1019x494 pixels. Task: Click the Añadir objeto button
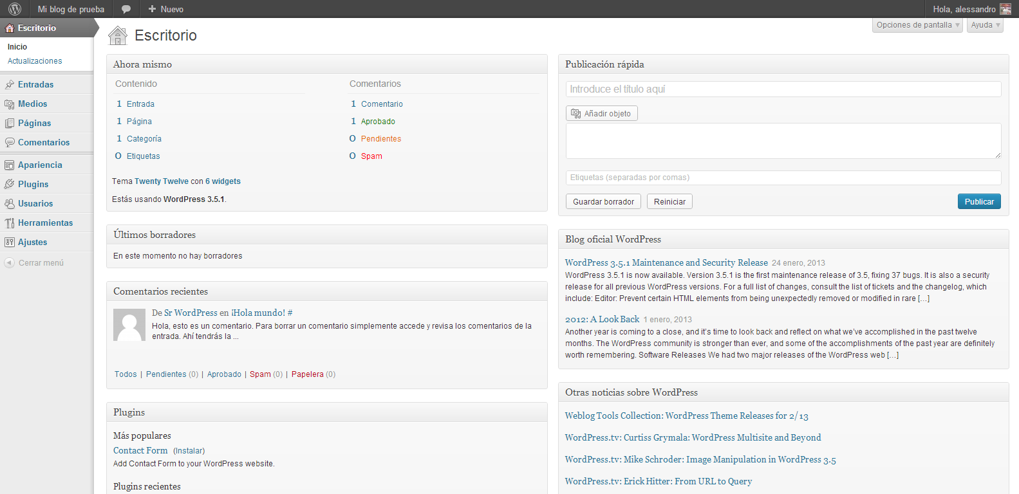pos(601,114)
